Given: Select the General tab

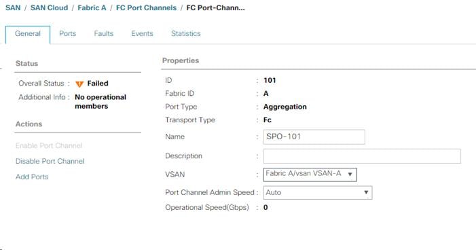Looking at the screenshot, I should (x=28, y=34).
